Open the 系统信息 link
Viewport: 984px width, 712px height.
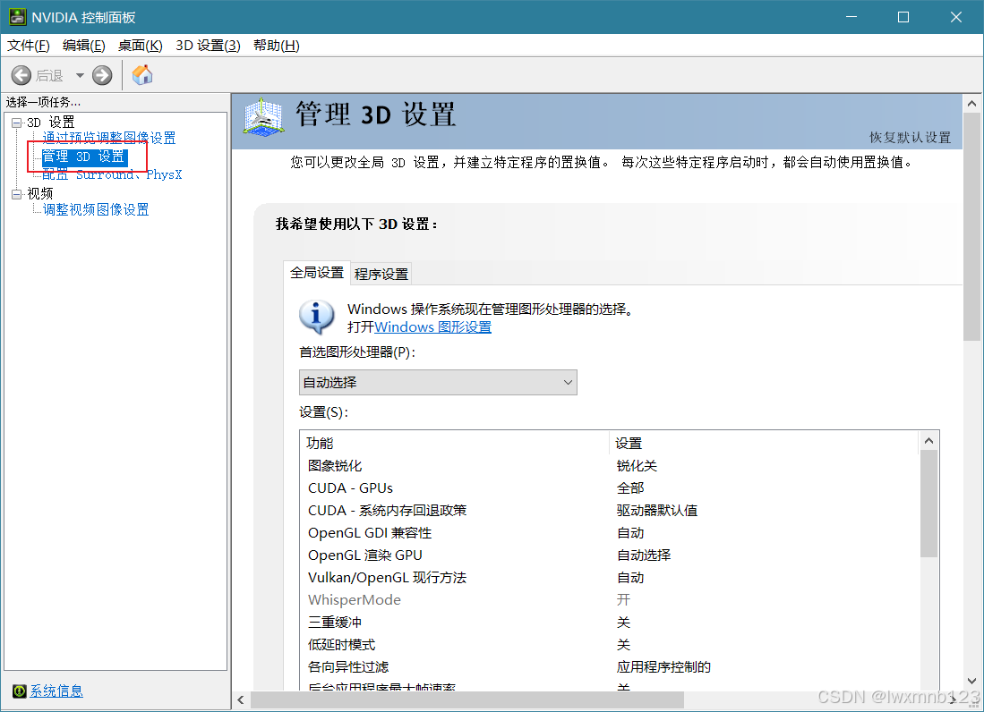tap(56, 691)
